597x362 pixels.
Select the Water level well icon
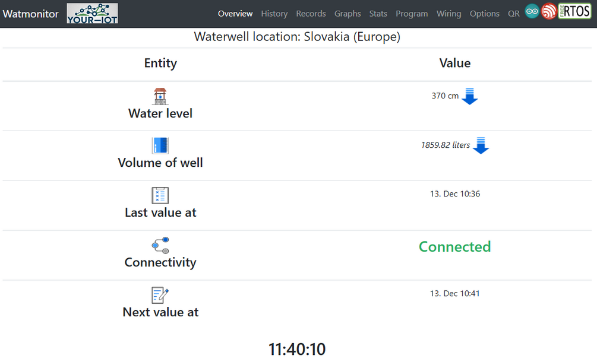coord(160,95)
